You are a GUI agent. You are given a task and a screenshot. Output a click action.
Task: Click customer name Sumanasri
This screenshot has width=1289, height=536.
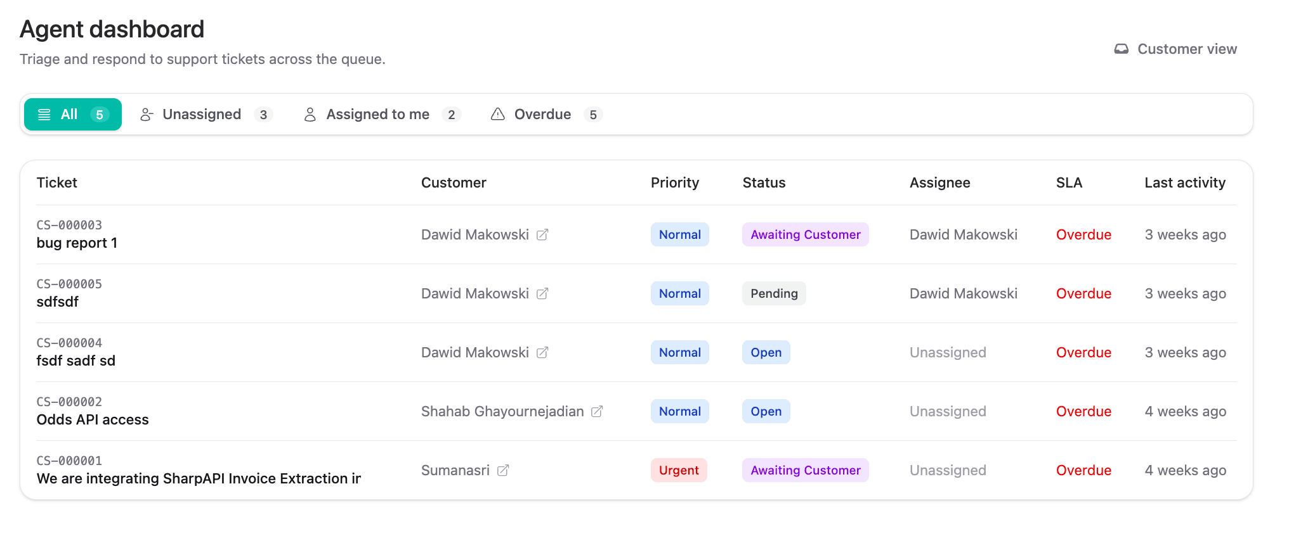click(455, 471)
